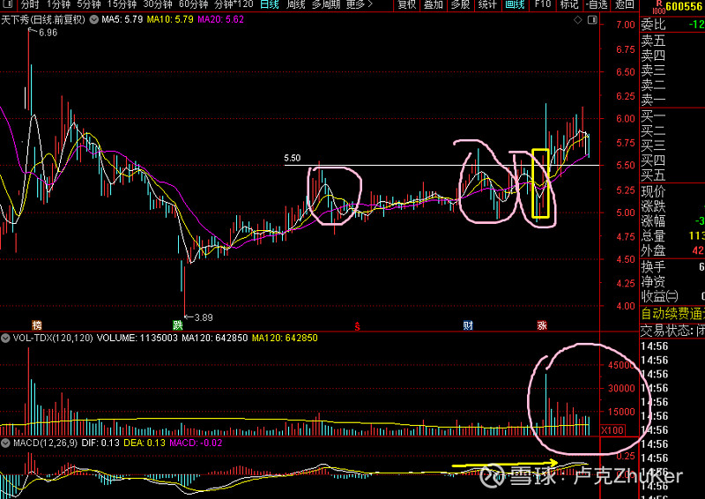705x499 pixels.
Task: Open the 多周期 multi-period view
Action: tap(325, 4)
